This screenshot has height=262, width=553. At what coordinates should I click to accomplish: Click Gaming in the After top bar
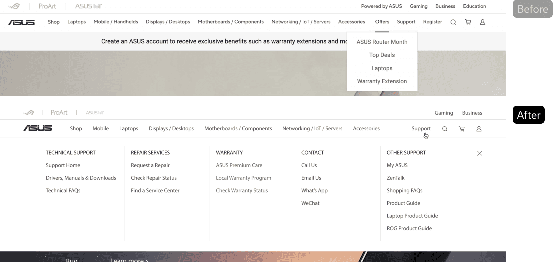[x=444, y=113]
